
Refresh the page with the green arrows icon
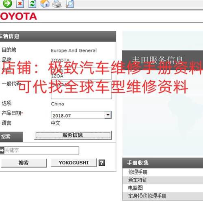(x=32, y=4)
